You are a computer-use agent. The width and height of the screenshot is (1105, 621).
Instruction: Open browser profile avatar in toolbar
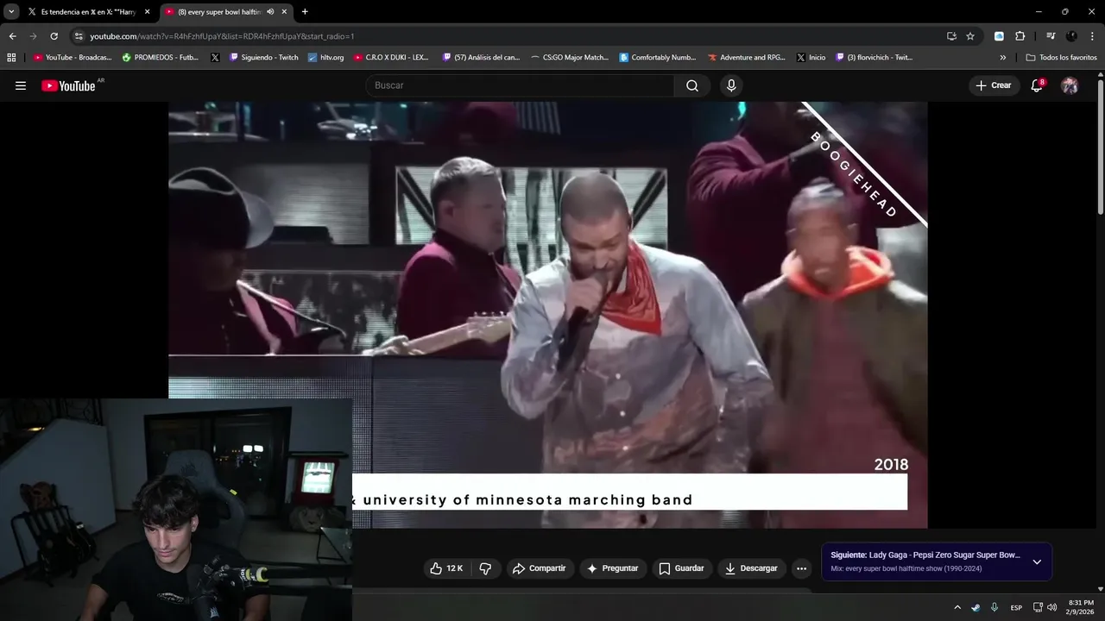pyautogui.click(x=1071, y=36)
